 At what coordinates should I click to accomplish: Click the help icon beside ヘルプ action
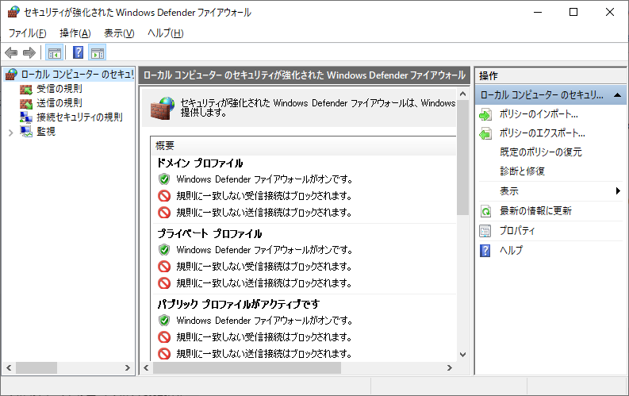(x=485, y=251)
